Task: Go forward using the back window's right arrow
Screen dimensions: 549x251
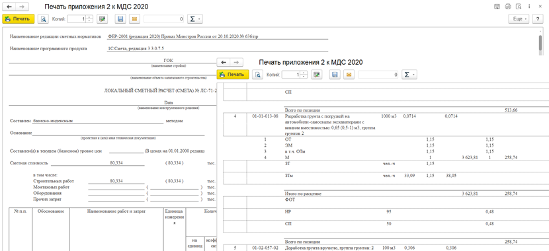Action: 22,7
